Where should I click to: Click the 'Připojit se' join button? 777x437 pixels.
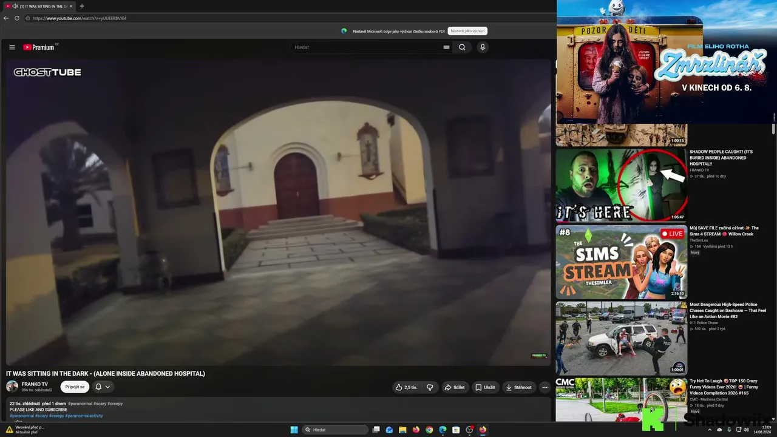point(75,387)
